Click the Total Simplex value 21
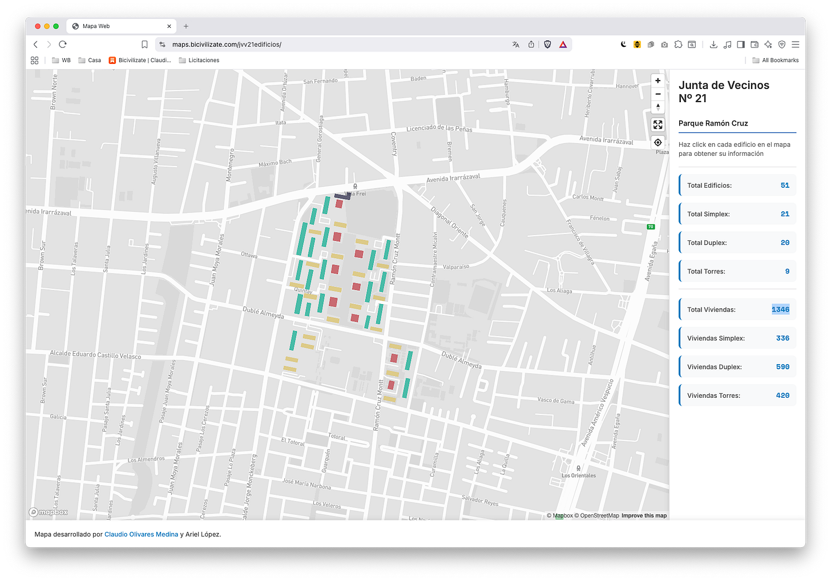831x581 pixels. [x=785, y=214]
